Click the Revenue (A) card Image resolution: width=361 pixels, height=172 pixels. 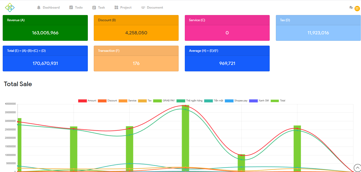(45, 28)
